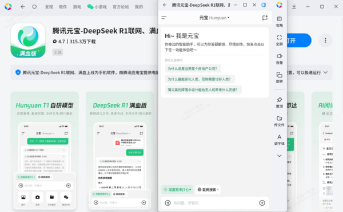
Task: Open the 软件 tab
Action: point(63,7)
